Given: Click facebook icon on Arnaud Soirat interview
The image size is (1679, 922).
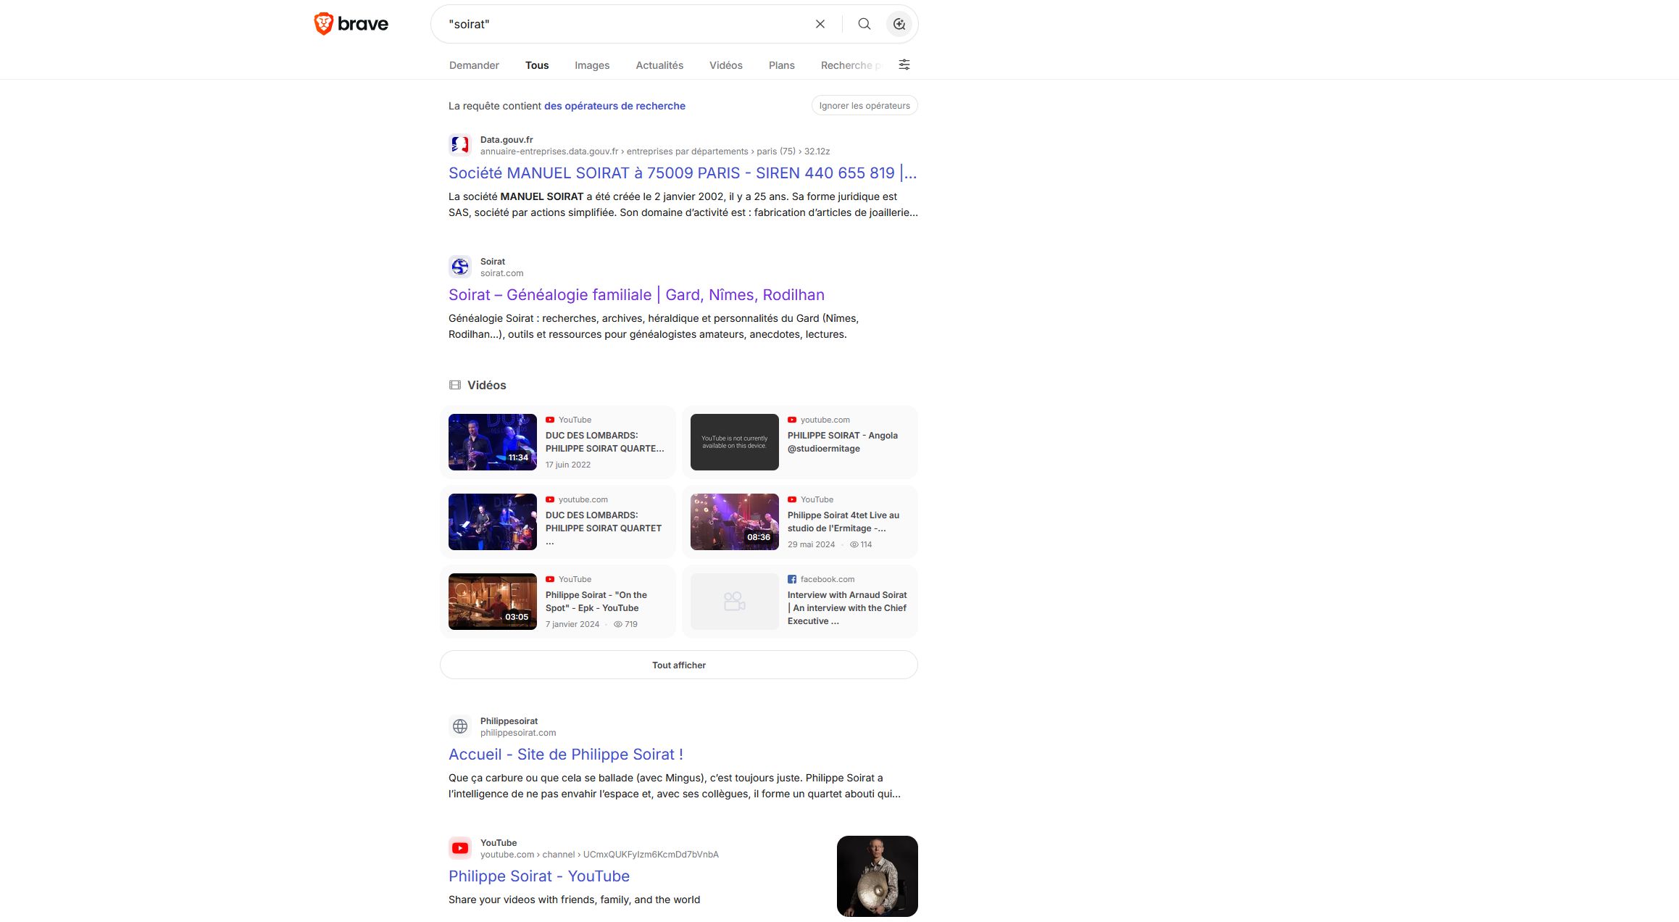Looking at the screenshot, I should (792, 579).
